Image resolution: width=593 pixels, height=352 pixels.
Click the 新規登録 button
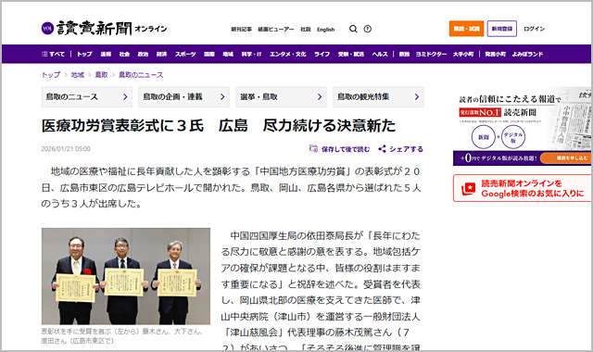click(502, 29)
